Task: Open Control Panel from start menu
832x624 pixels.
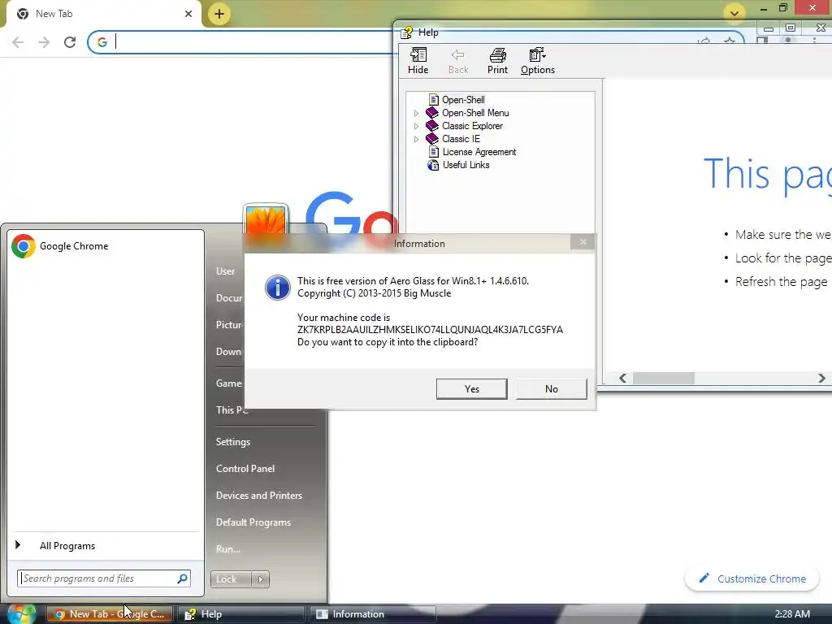Action: [245, 469]
